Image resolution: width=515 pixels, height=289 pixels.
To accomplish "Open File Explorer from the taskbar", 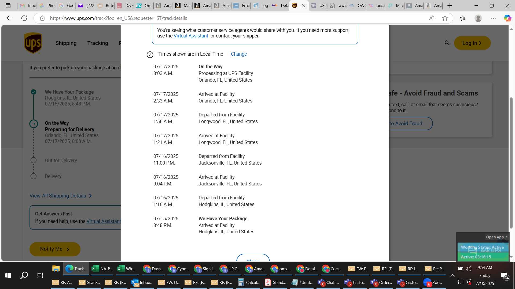I will click(x=56, y=269).
